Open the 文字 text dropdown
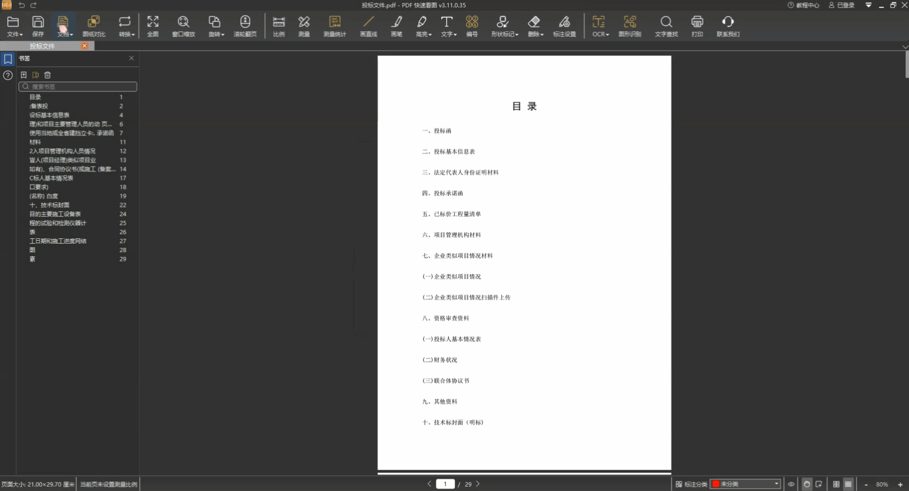The width and height of the screenshot is (909, 491). pyautogui.click(x=448, y=26)
